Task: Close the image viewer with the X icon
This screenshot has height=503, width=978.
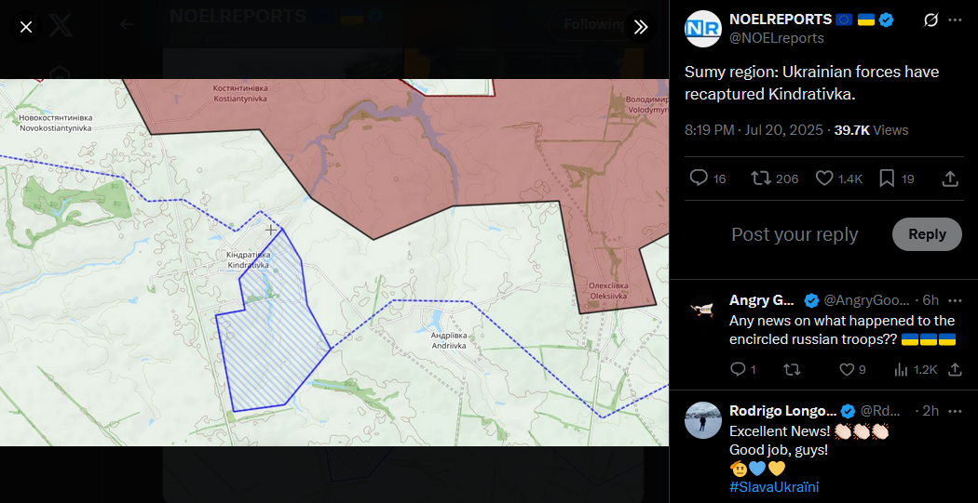Action: 25,27
